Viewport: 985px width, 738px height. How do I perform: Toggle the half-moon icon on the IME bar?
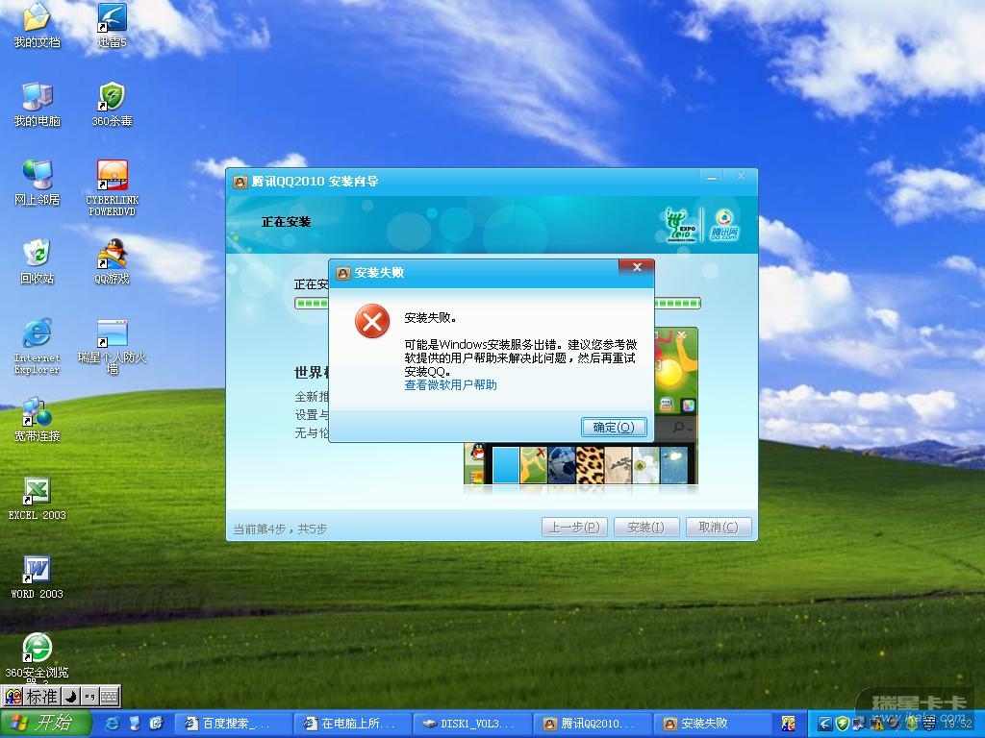(71, 697)
